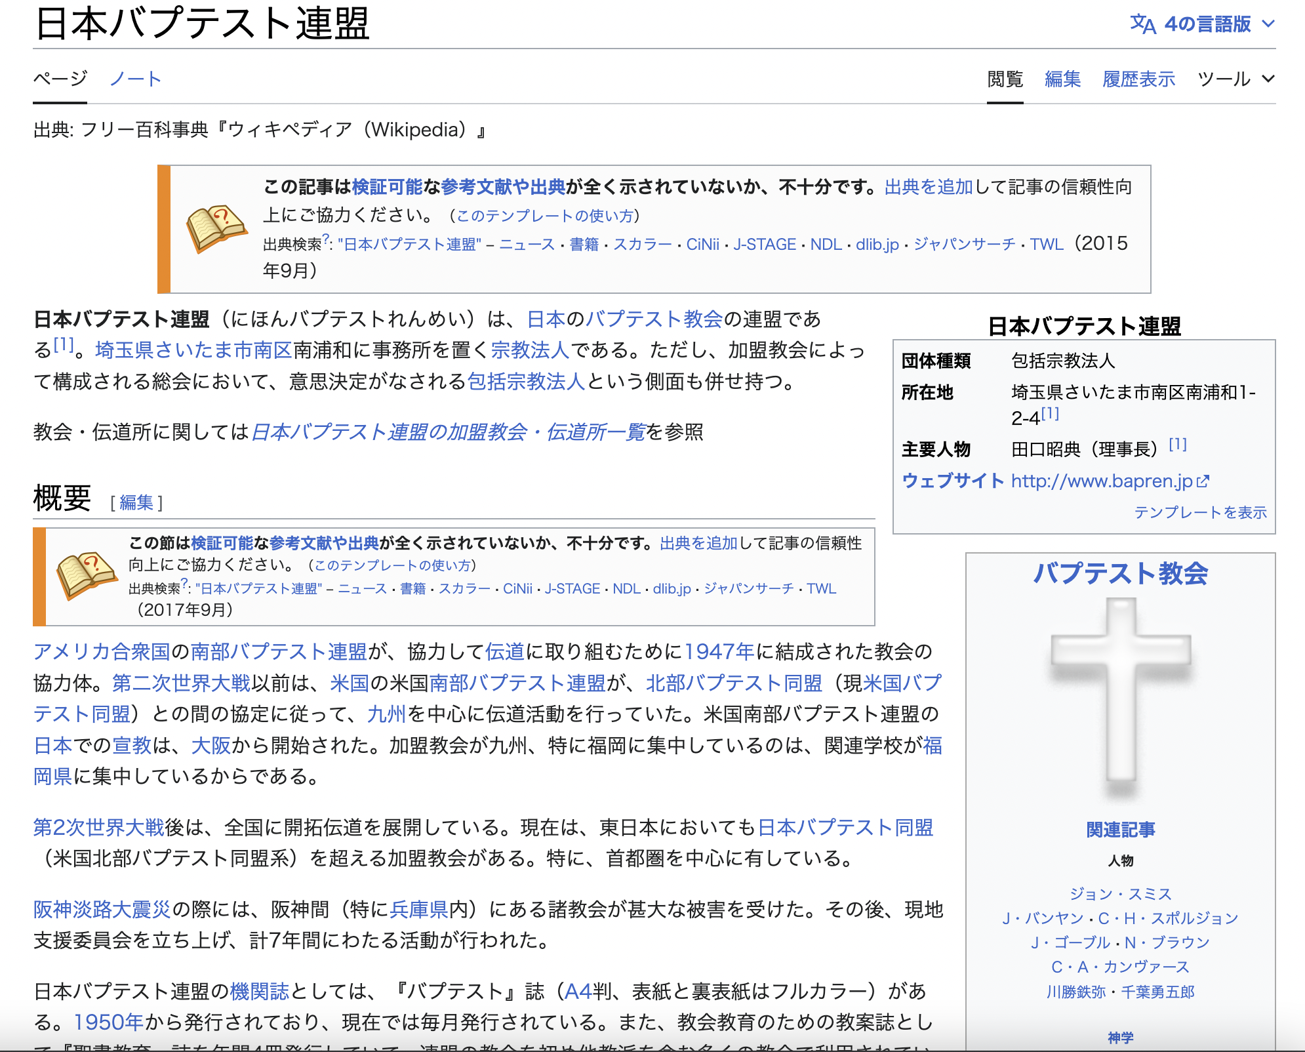
Task: Open 1950年 link
Action: (108, 1022)
